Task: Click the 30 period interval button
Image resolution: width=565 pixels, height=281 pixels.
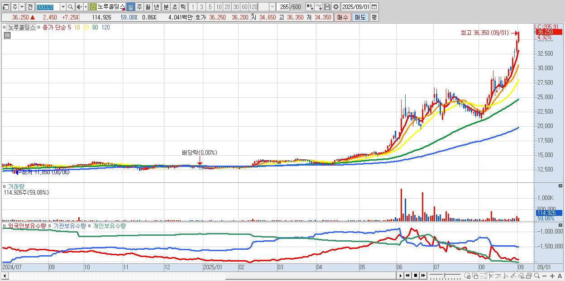Action: pos(236,7)
